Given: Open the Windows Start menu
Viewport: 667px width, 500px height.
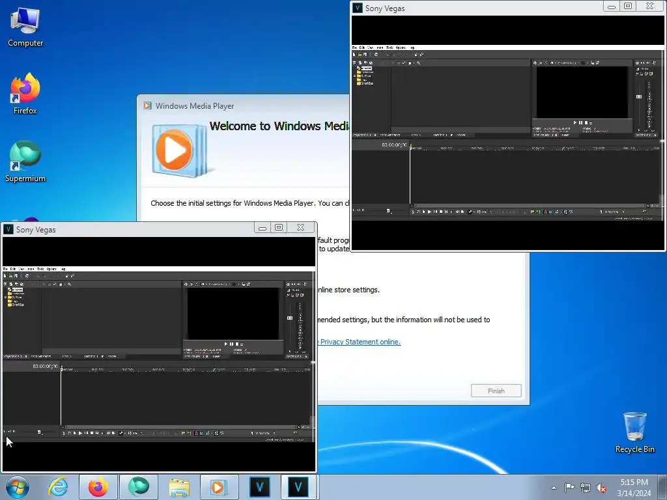Looking at the screenshot, I should click(18, 487).
